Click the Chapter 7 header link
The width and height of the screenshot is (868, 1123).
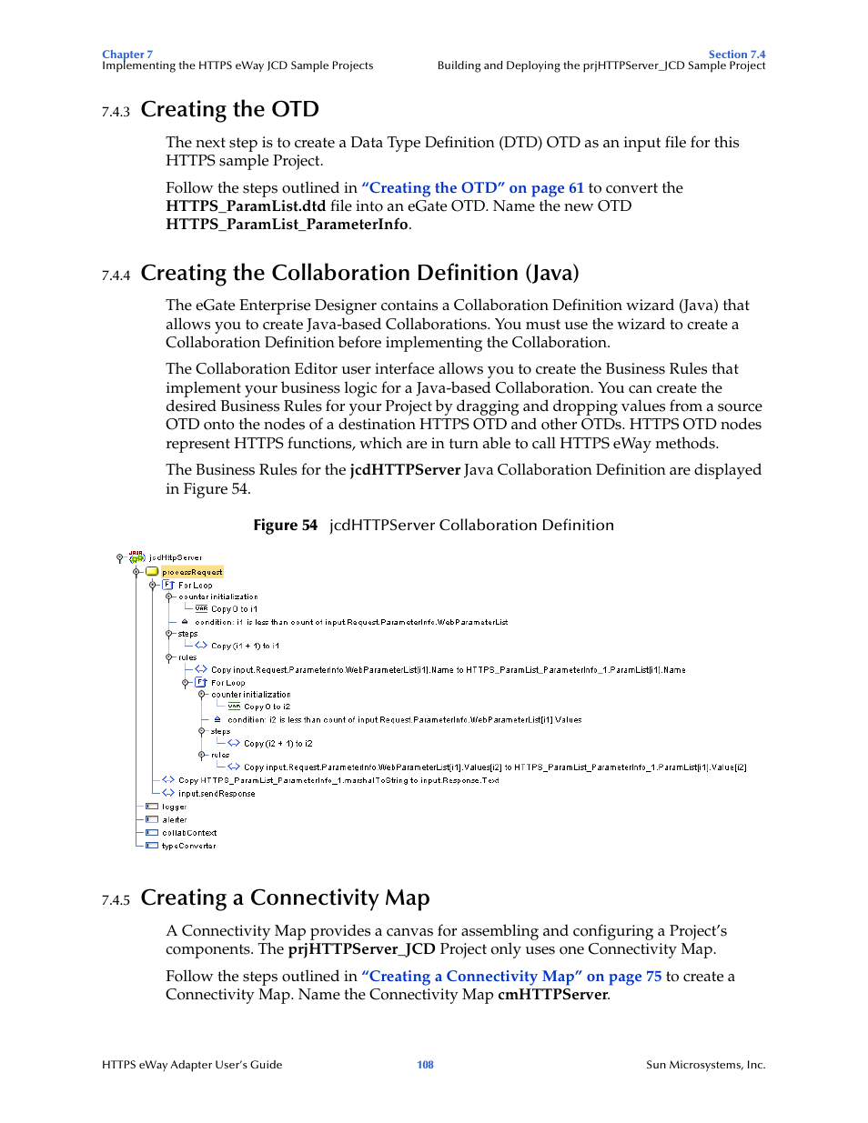pos(127,55)
